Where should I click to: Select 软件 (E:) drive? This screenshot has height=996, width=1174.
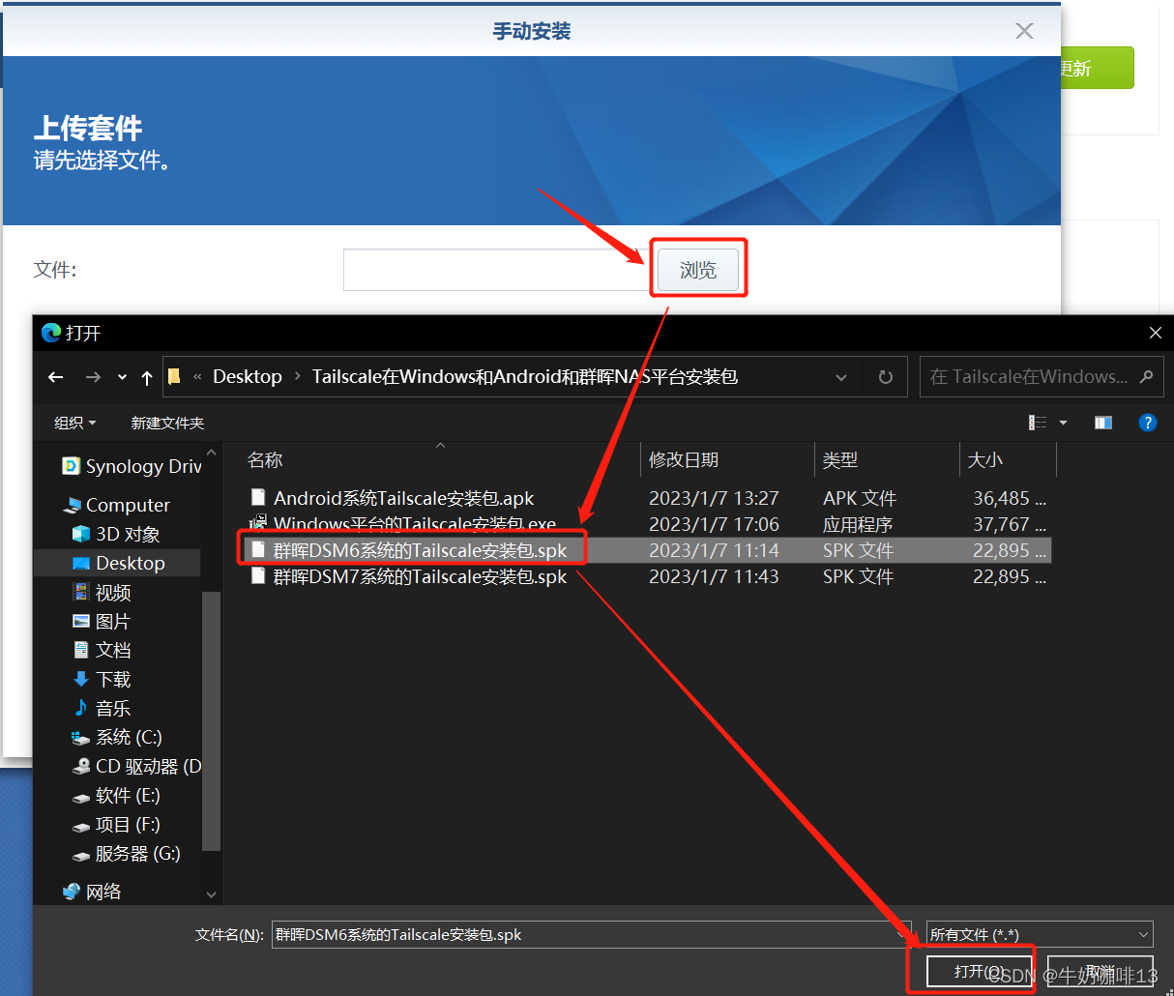(x=116, y=795)
